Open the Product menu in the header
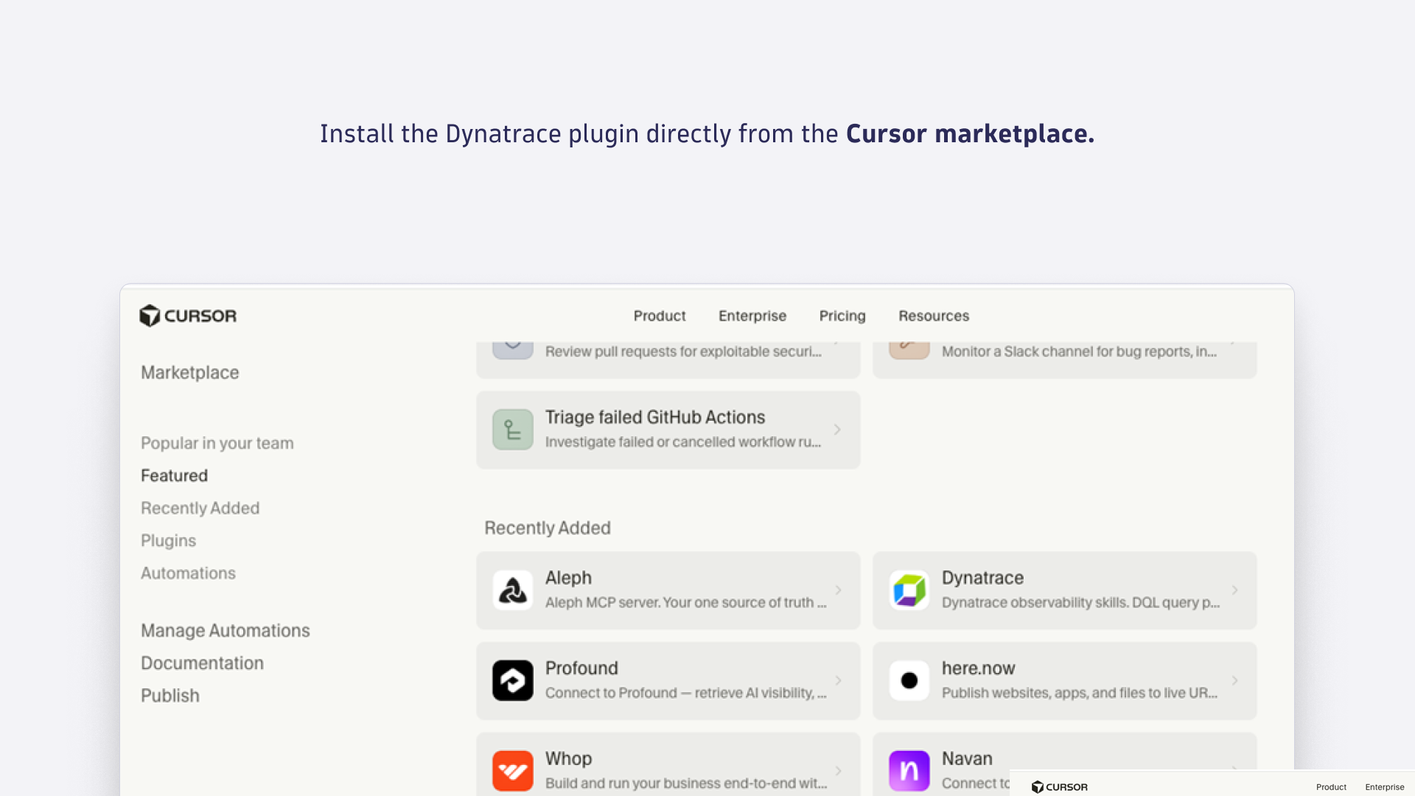Image resolution: width=1415 pixels, height=796 pixels. [660, 315]
